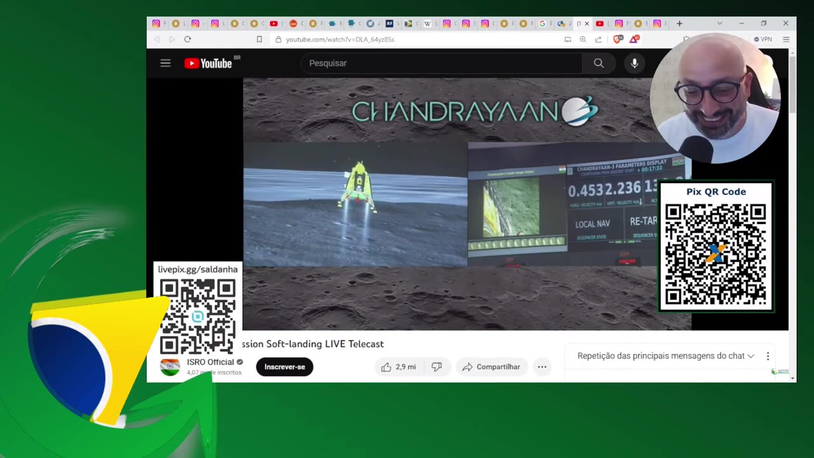
Task: Open the browser main menu hamburger
Action: coord(786,39)
